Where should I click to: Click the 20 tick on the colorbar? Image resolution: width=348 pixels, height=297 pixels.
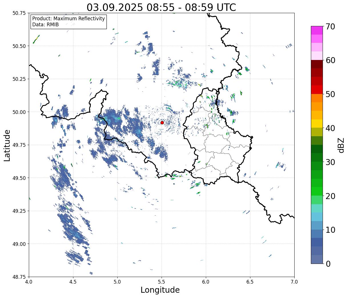pyautogui.click(x=330, y=196)
